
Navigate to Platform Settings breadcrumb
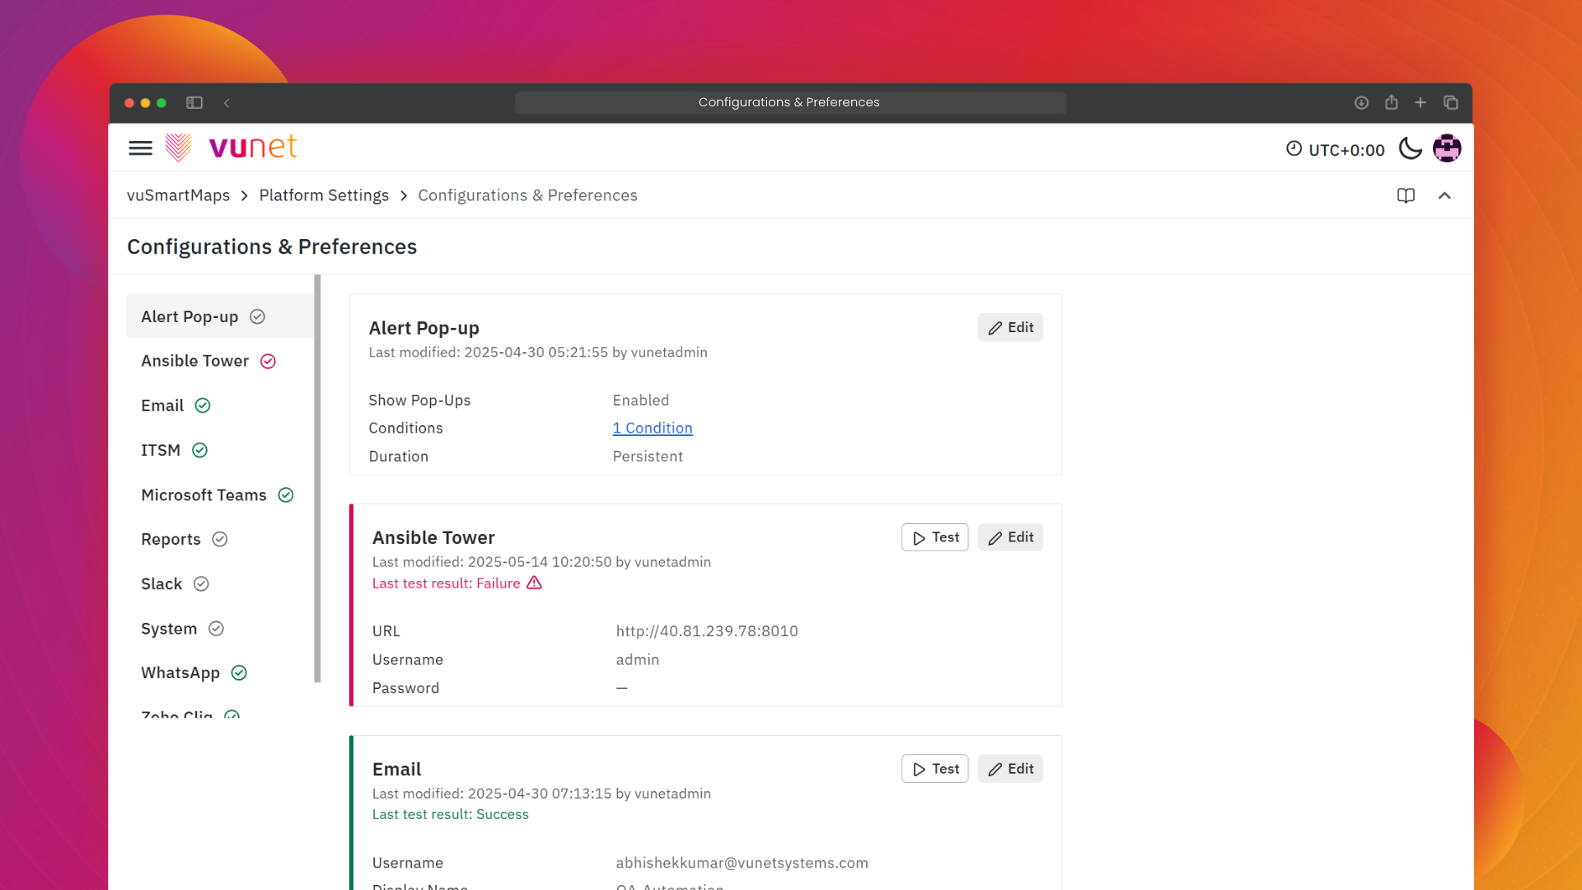pos(324,195)
